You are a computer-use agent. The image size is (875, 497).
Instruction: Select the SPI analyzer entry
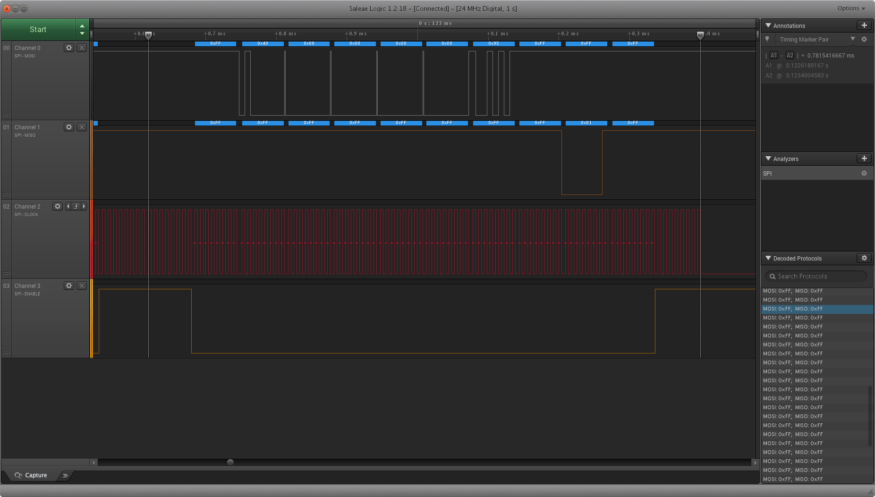[817, 173]
